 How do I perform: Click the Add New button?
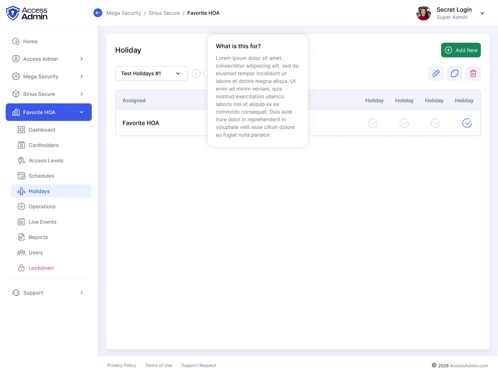[x=461, y=50]
